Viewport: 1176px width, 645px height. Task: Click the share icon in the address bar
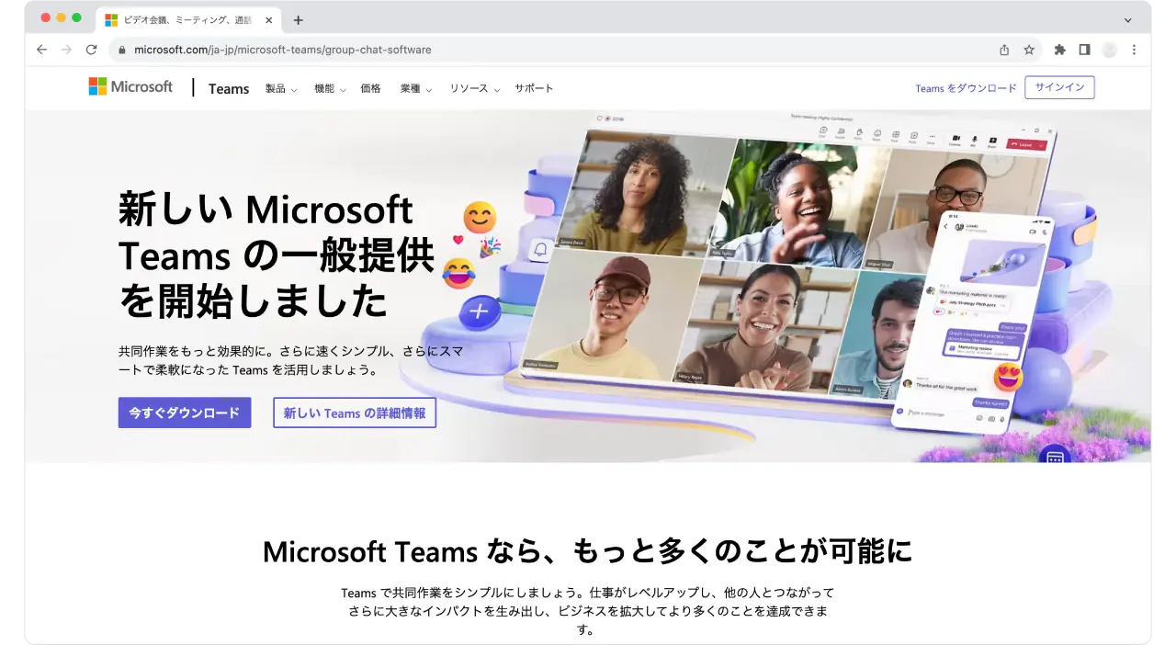point(1004,50)
